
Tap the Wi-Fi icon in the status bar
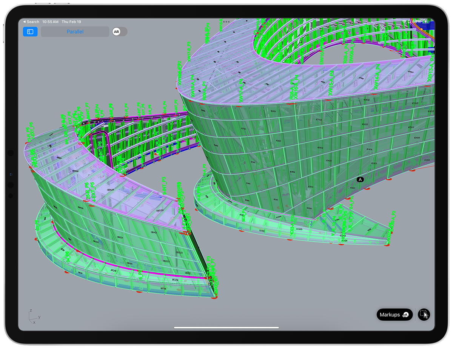tap(404, 22)
